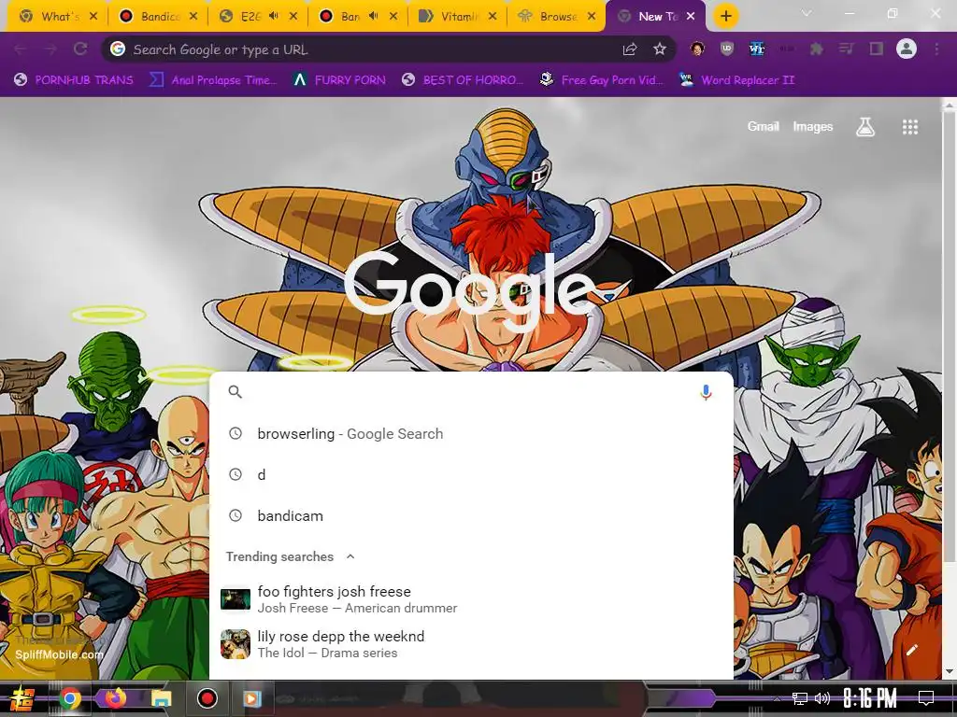Click the face avatar extension icon
The image size is (957, 717).
[697, 49]
